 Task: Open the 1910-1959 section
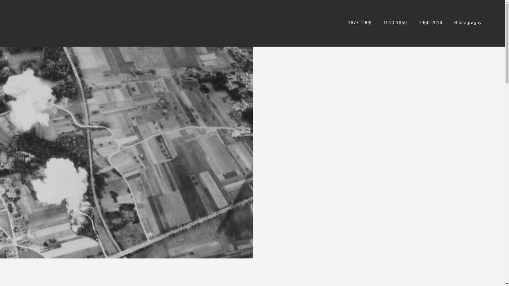tap(395, 23)
